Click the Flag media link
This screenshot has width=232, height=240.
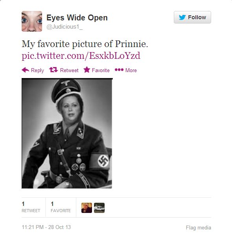pyautogui.click(x=199, y=227)
